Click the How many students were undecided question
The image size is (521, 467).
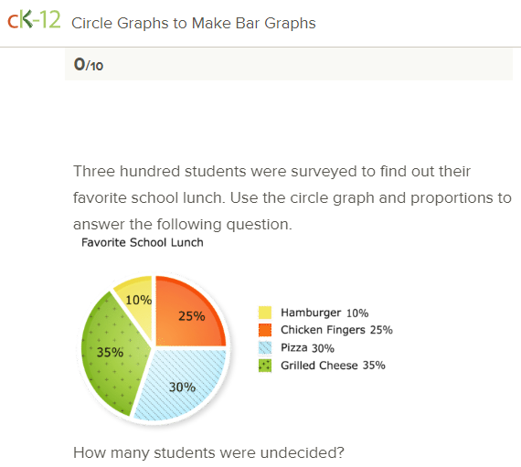(208, 452)
